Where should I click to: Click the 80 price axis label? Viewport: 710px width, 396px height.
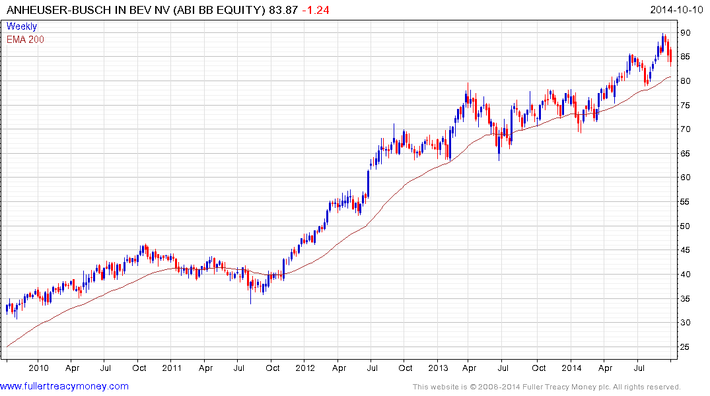click(x=685, y=81)
